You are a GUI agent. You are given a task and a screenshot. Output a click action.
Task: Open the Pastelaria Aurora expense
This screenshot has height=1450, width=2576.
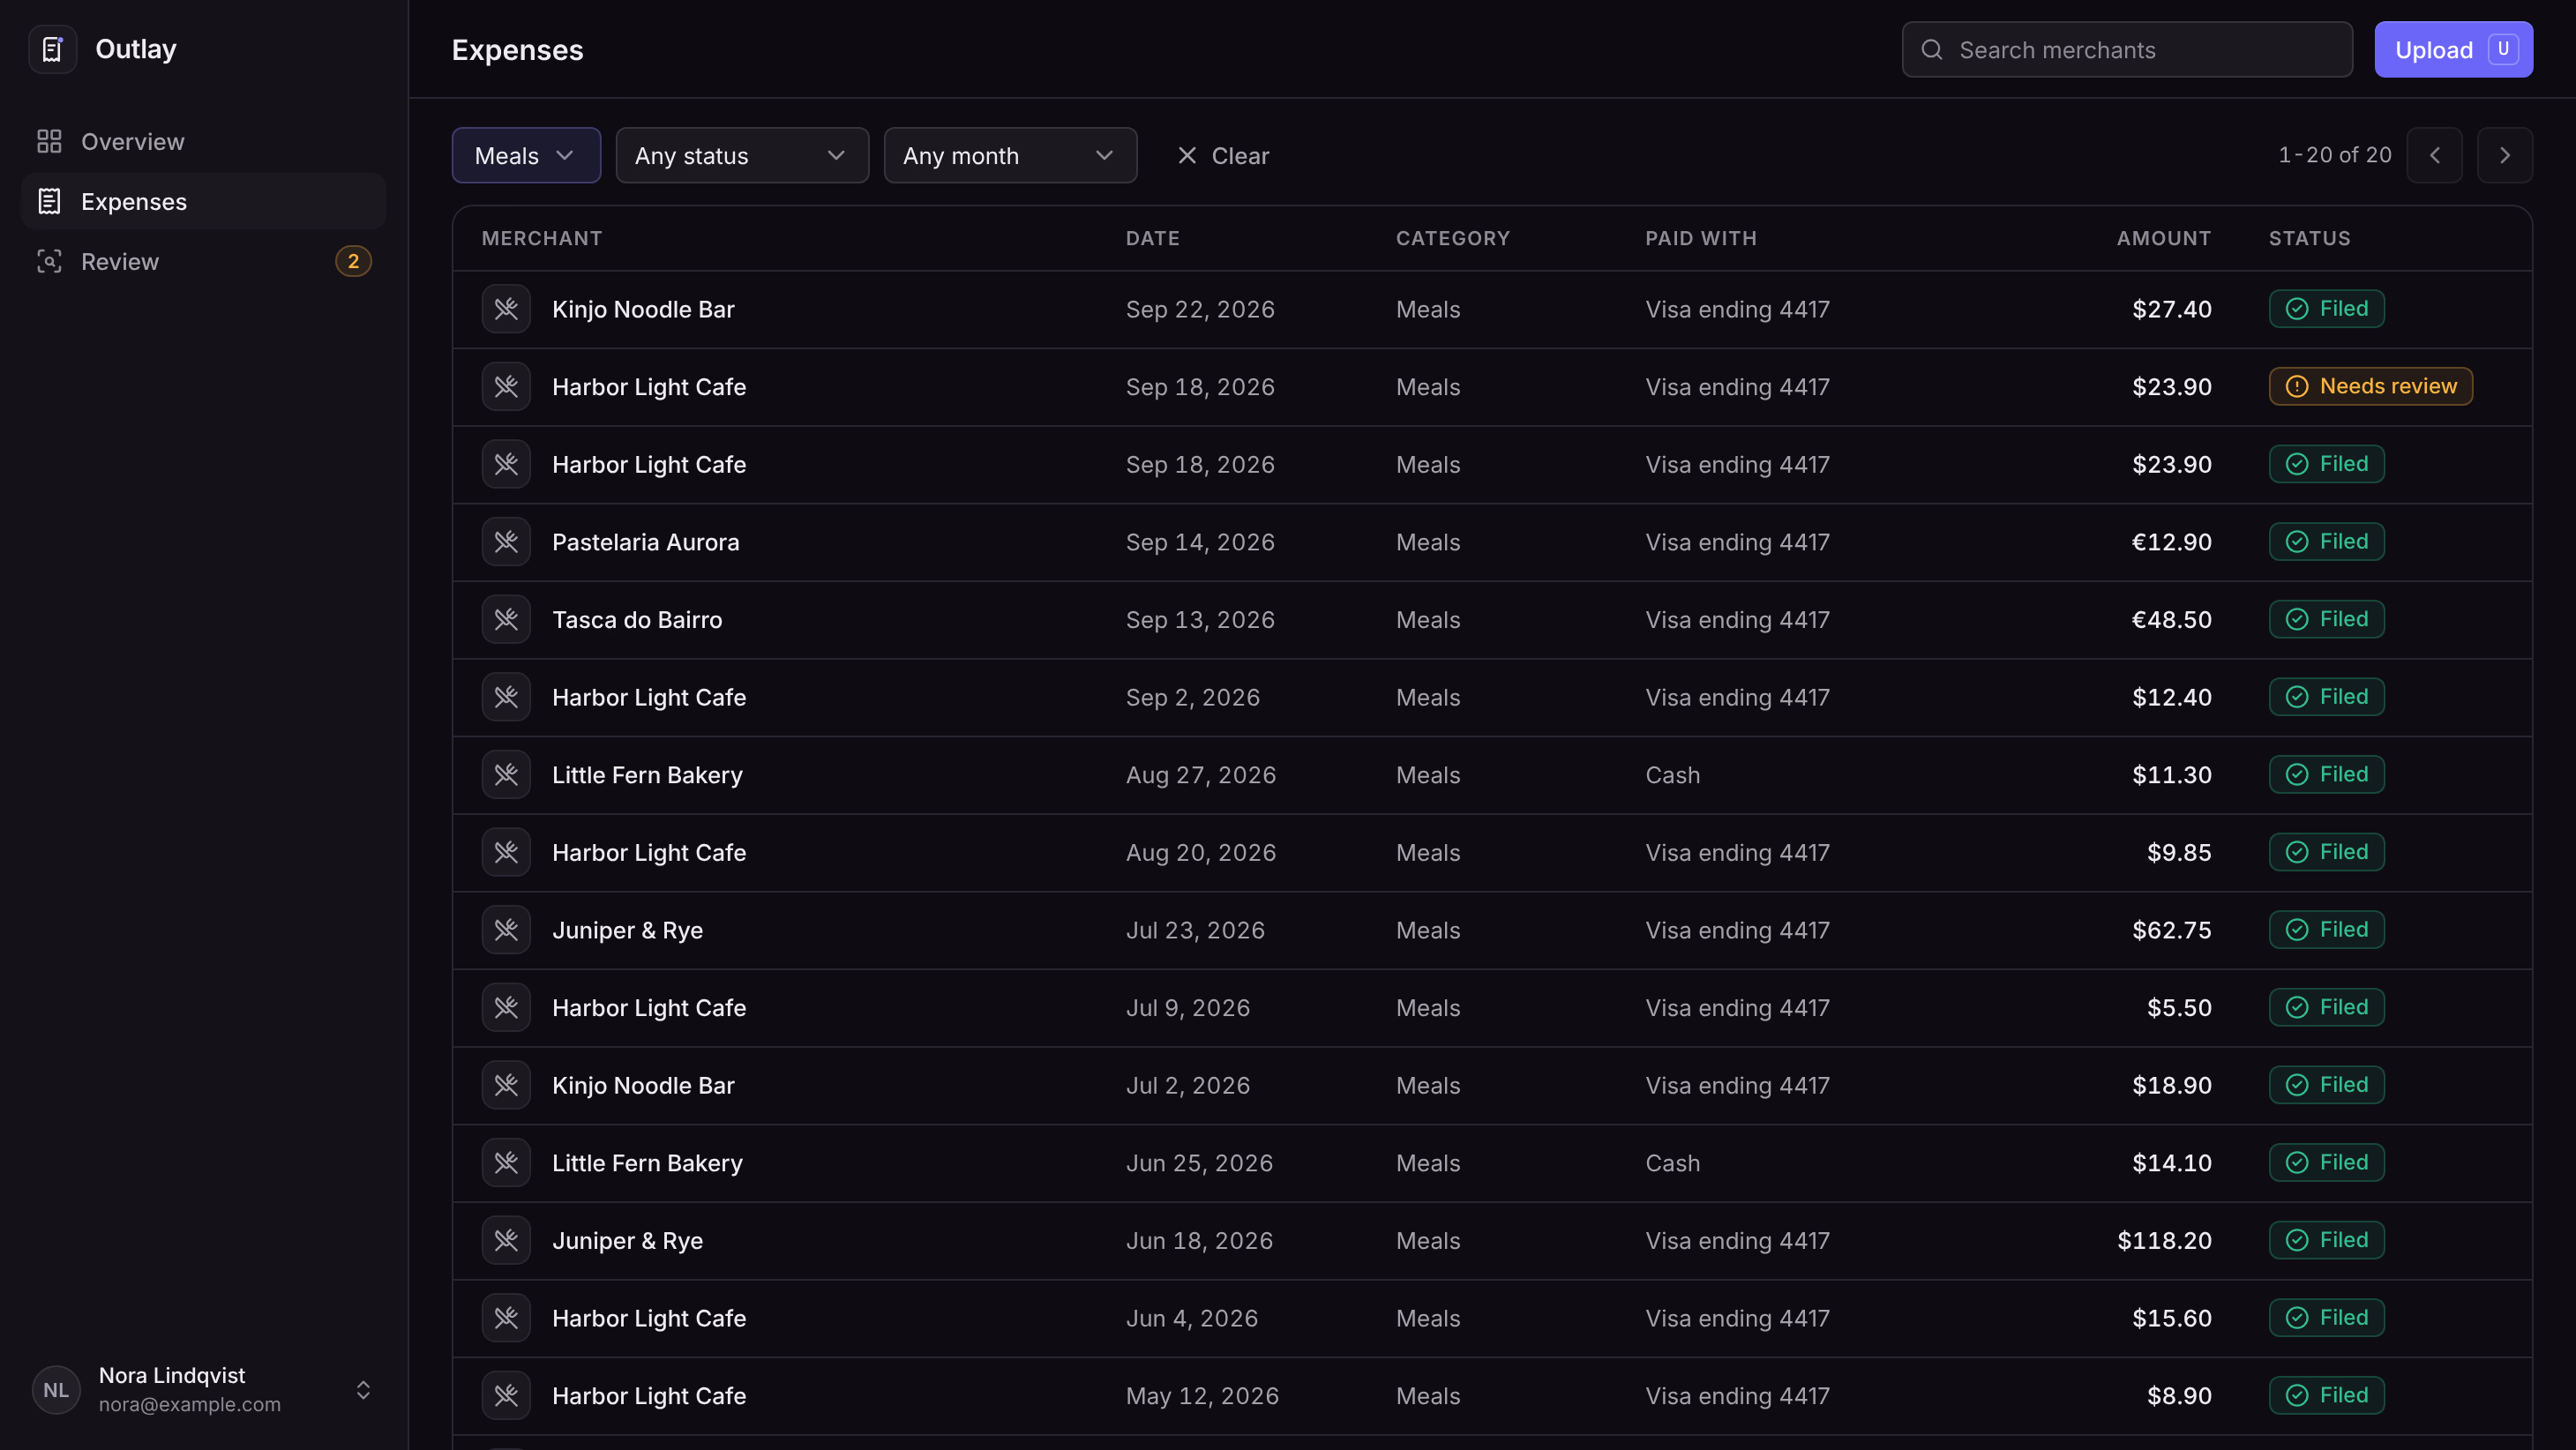(1492, 542)
